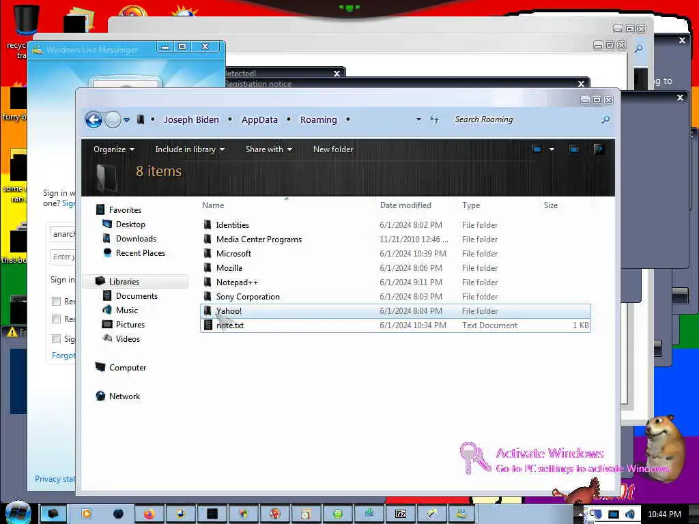Viewport: 699px width, 524px height.
Task: Create a New folder from the toolbar
Action: tap(333, 149)
